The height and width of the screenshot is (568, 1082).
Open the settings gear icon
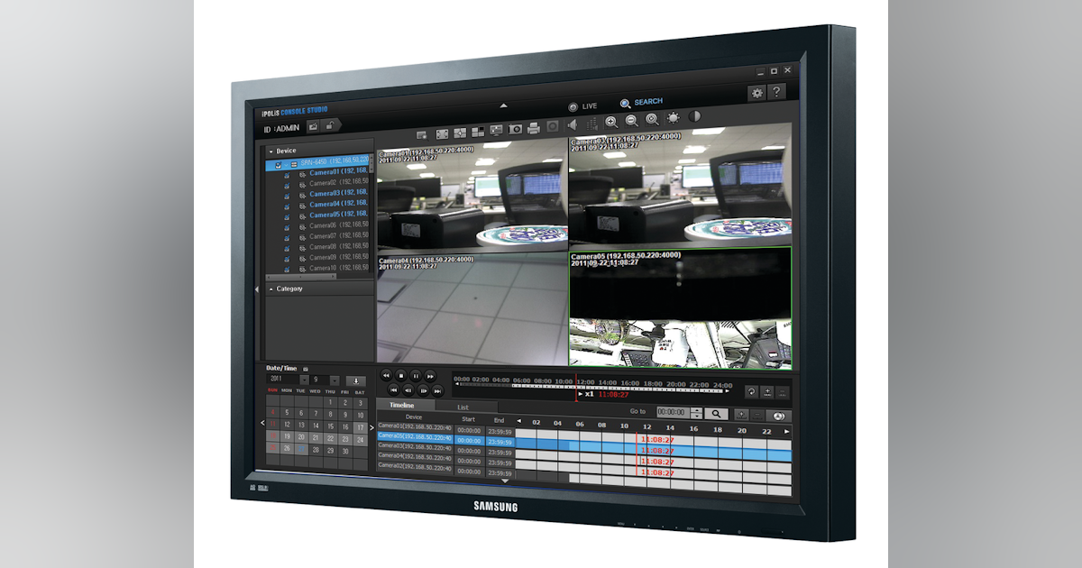(x=758, y=93)
